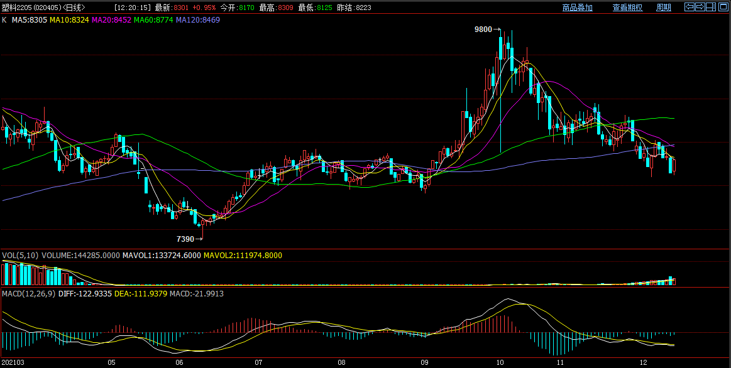Click the 日线 period label in title
The height and width of the screenshot is (368, 731).
coord(74,8)
